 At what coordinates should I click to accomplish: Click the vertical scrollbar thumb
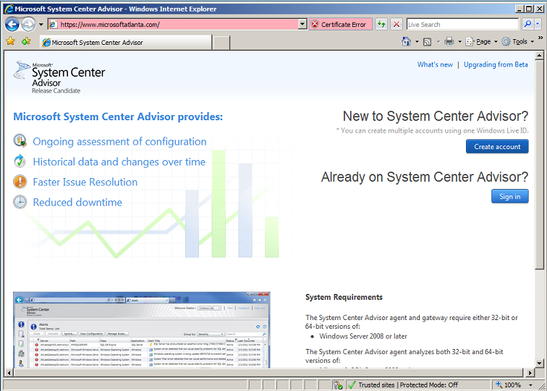tap(539, 164)
